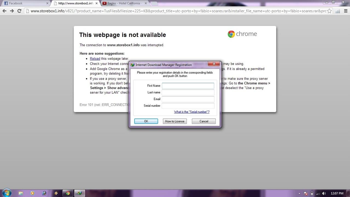
Task: Open a new tab with the new-tab button
Action: pos(154,4)
